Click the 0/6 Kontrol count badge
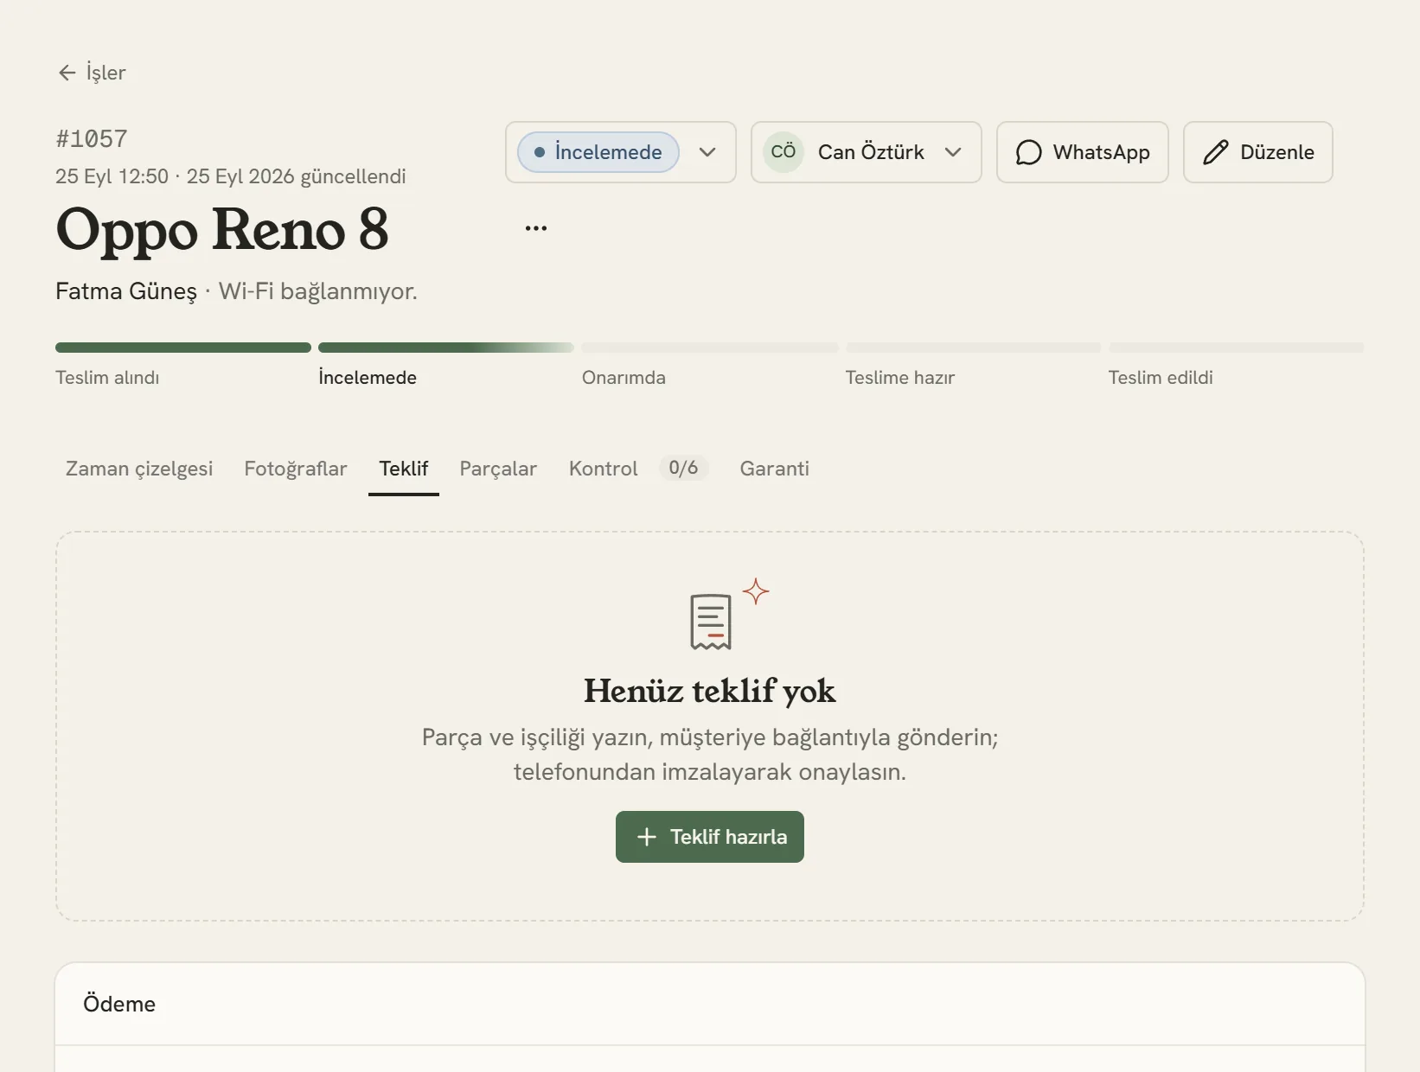The width and height of the screenshot is (1420, 1072). tap(683, 468)
